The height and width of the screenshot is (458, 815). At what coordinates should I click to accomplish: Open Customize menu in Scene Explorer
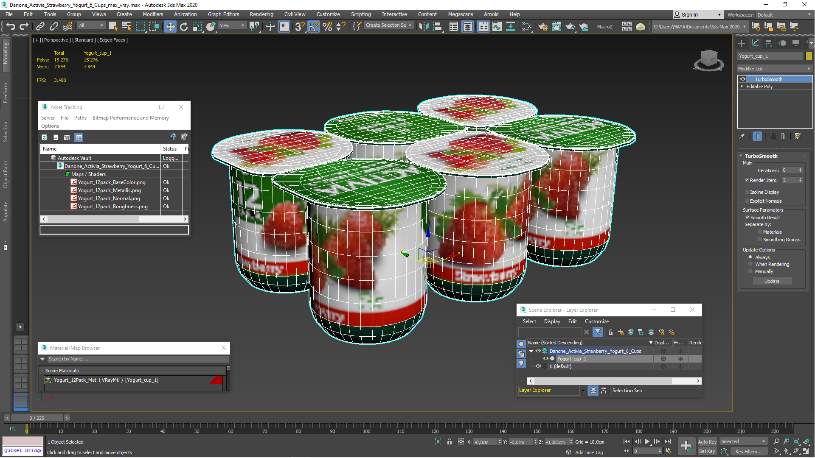click(597, 321)
